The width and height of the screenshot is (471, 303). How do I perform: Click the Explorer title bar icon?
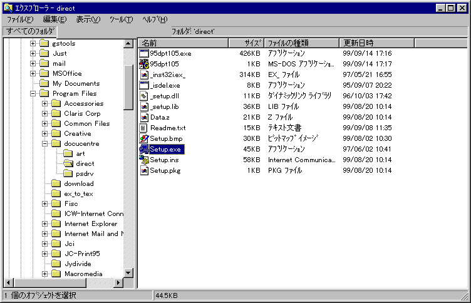tap(8, 8)
